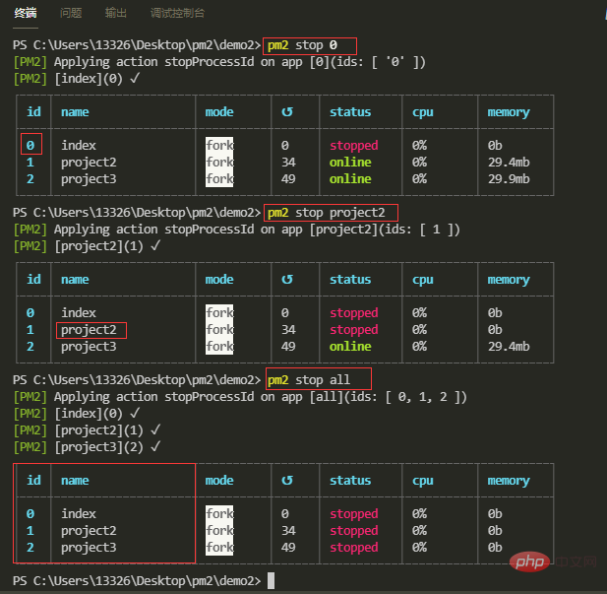Click the terminal cursor at the last prompt

[271, 581]
